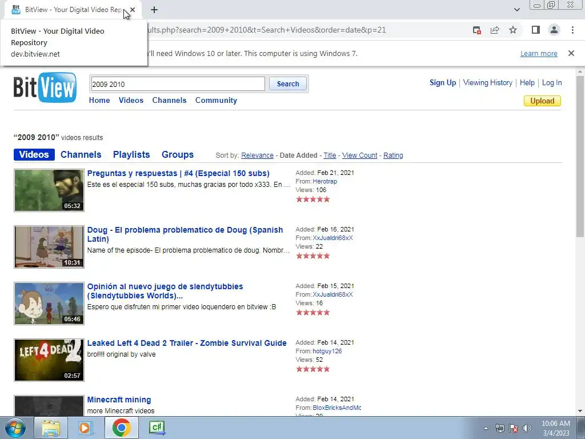The width and height of the screenshot is (585, 439).
Task: Open thumbnail of Doug El problema video
Action: [49, 247]
